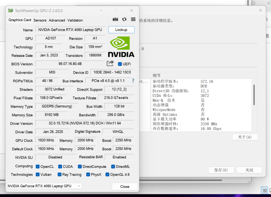Screen dimensions: 271x197
Task: Take a GPU-Z screenshot with camera icon
Action: click(115, 19)
